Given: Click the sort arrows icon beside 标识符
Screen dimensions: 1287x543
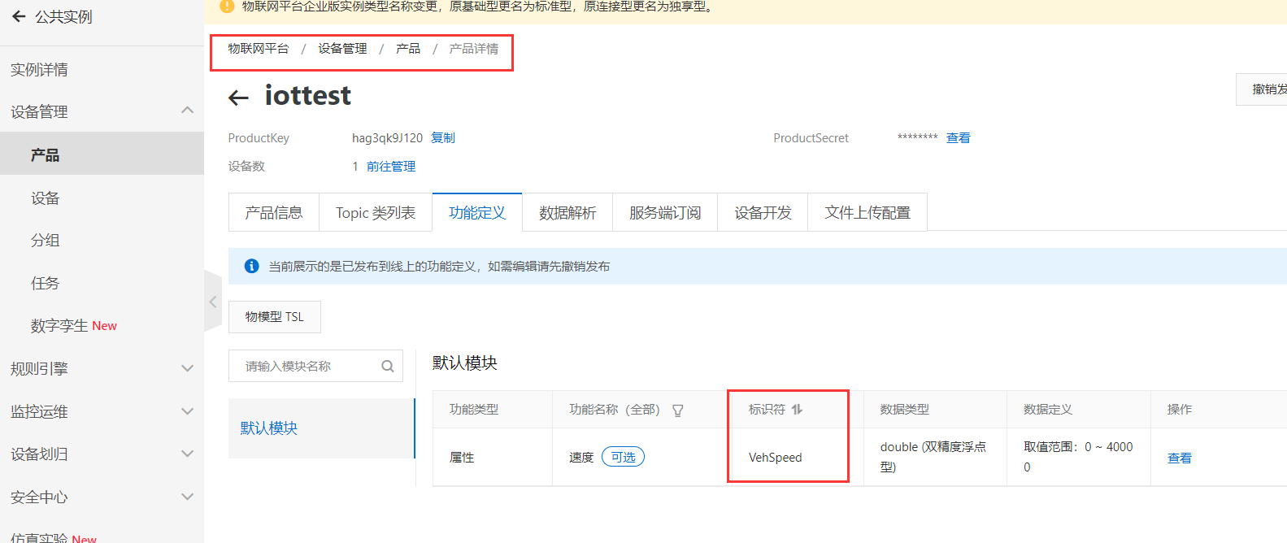Looking at the screenshot, I should click(x=797, y=410).
